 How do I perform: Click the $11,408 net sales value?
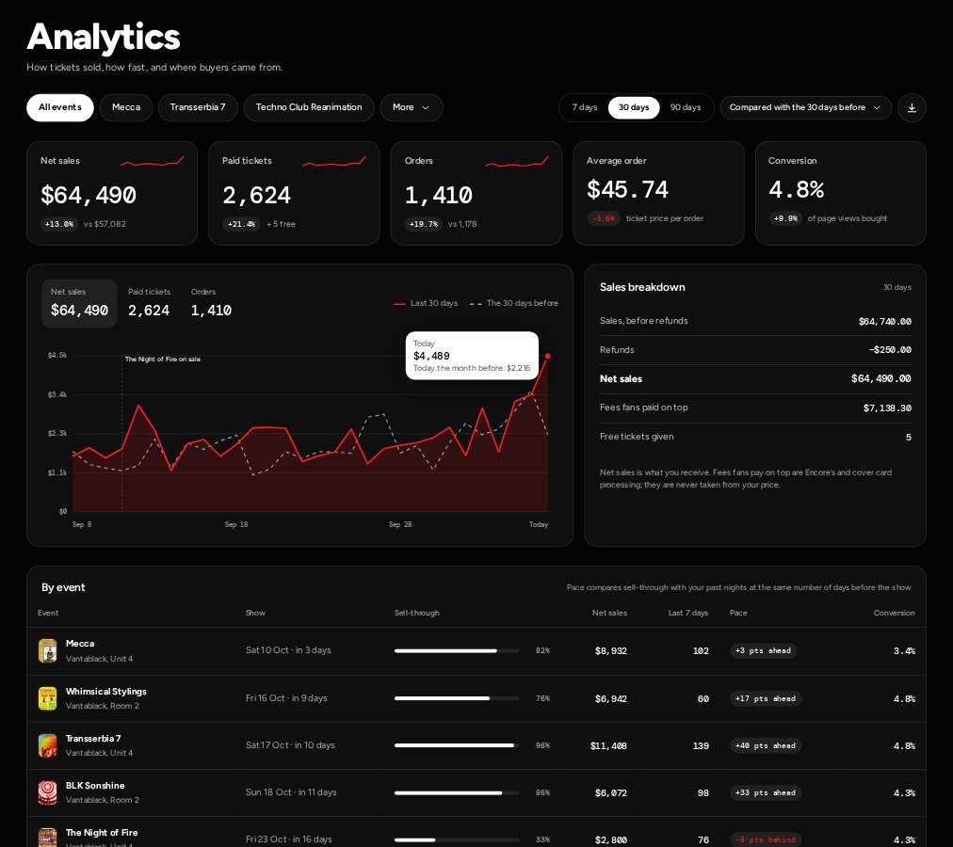[608, 746]
